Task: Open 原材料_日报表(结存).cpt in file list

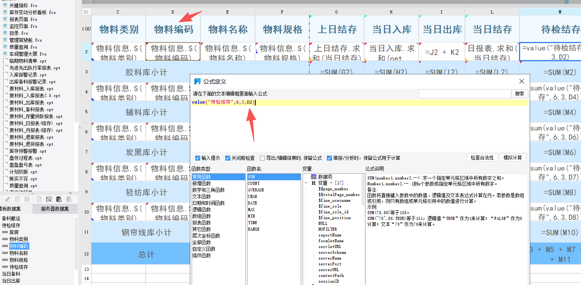Action: coord(36,123)
